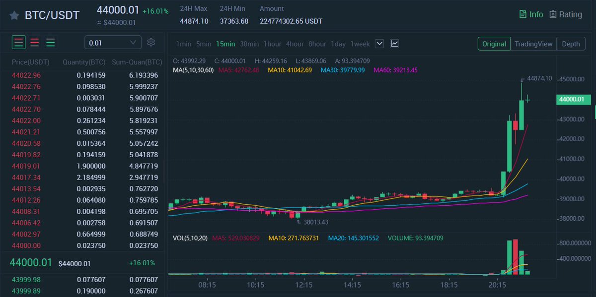Image resolution: width=596 pixels, height=297 pixels.
Task: Click sell order priced 44022.00
Action: click(x=84, y=120)
